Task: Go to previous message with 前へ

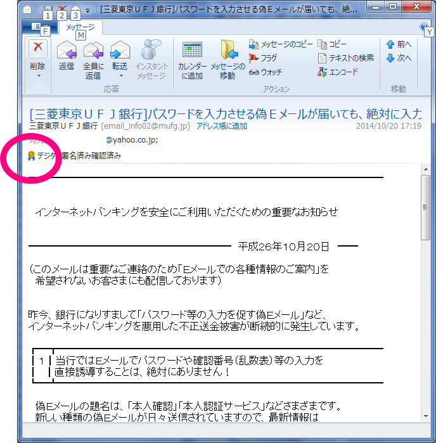Action: (x=399, y=44)
